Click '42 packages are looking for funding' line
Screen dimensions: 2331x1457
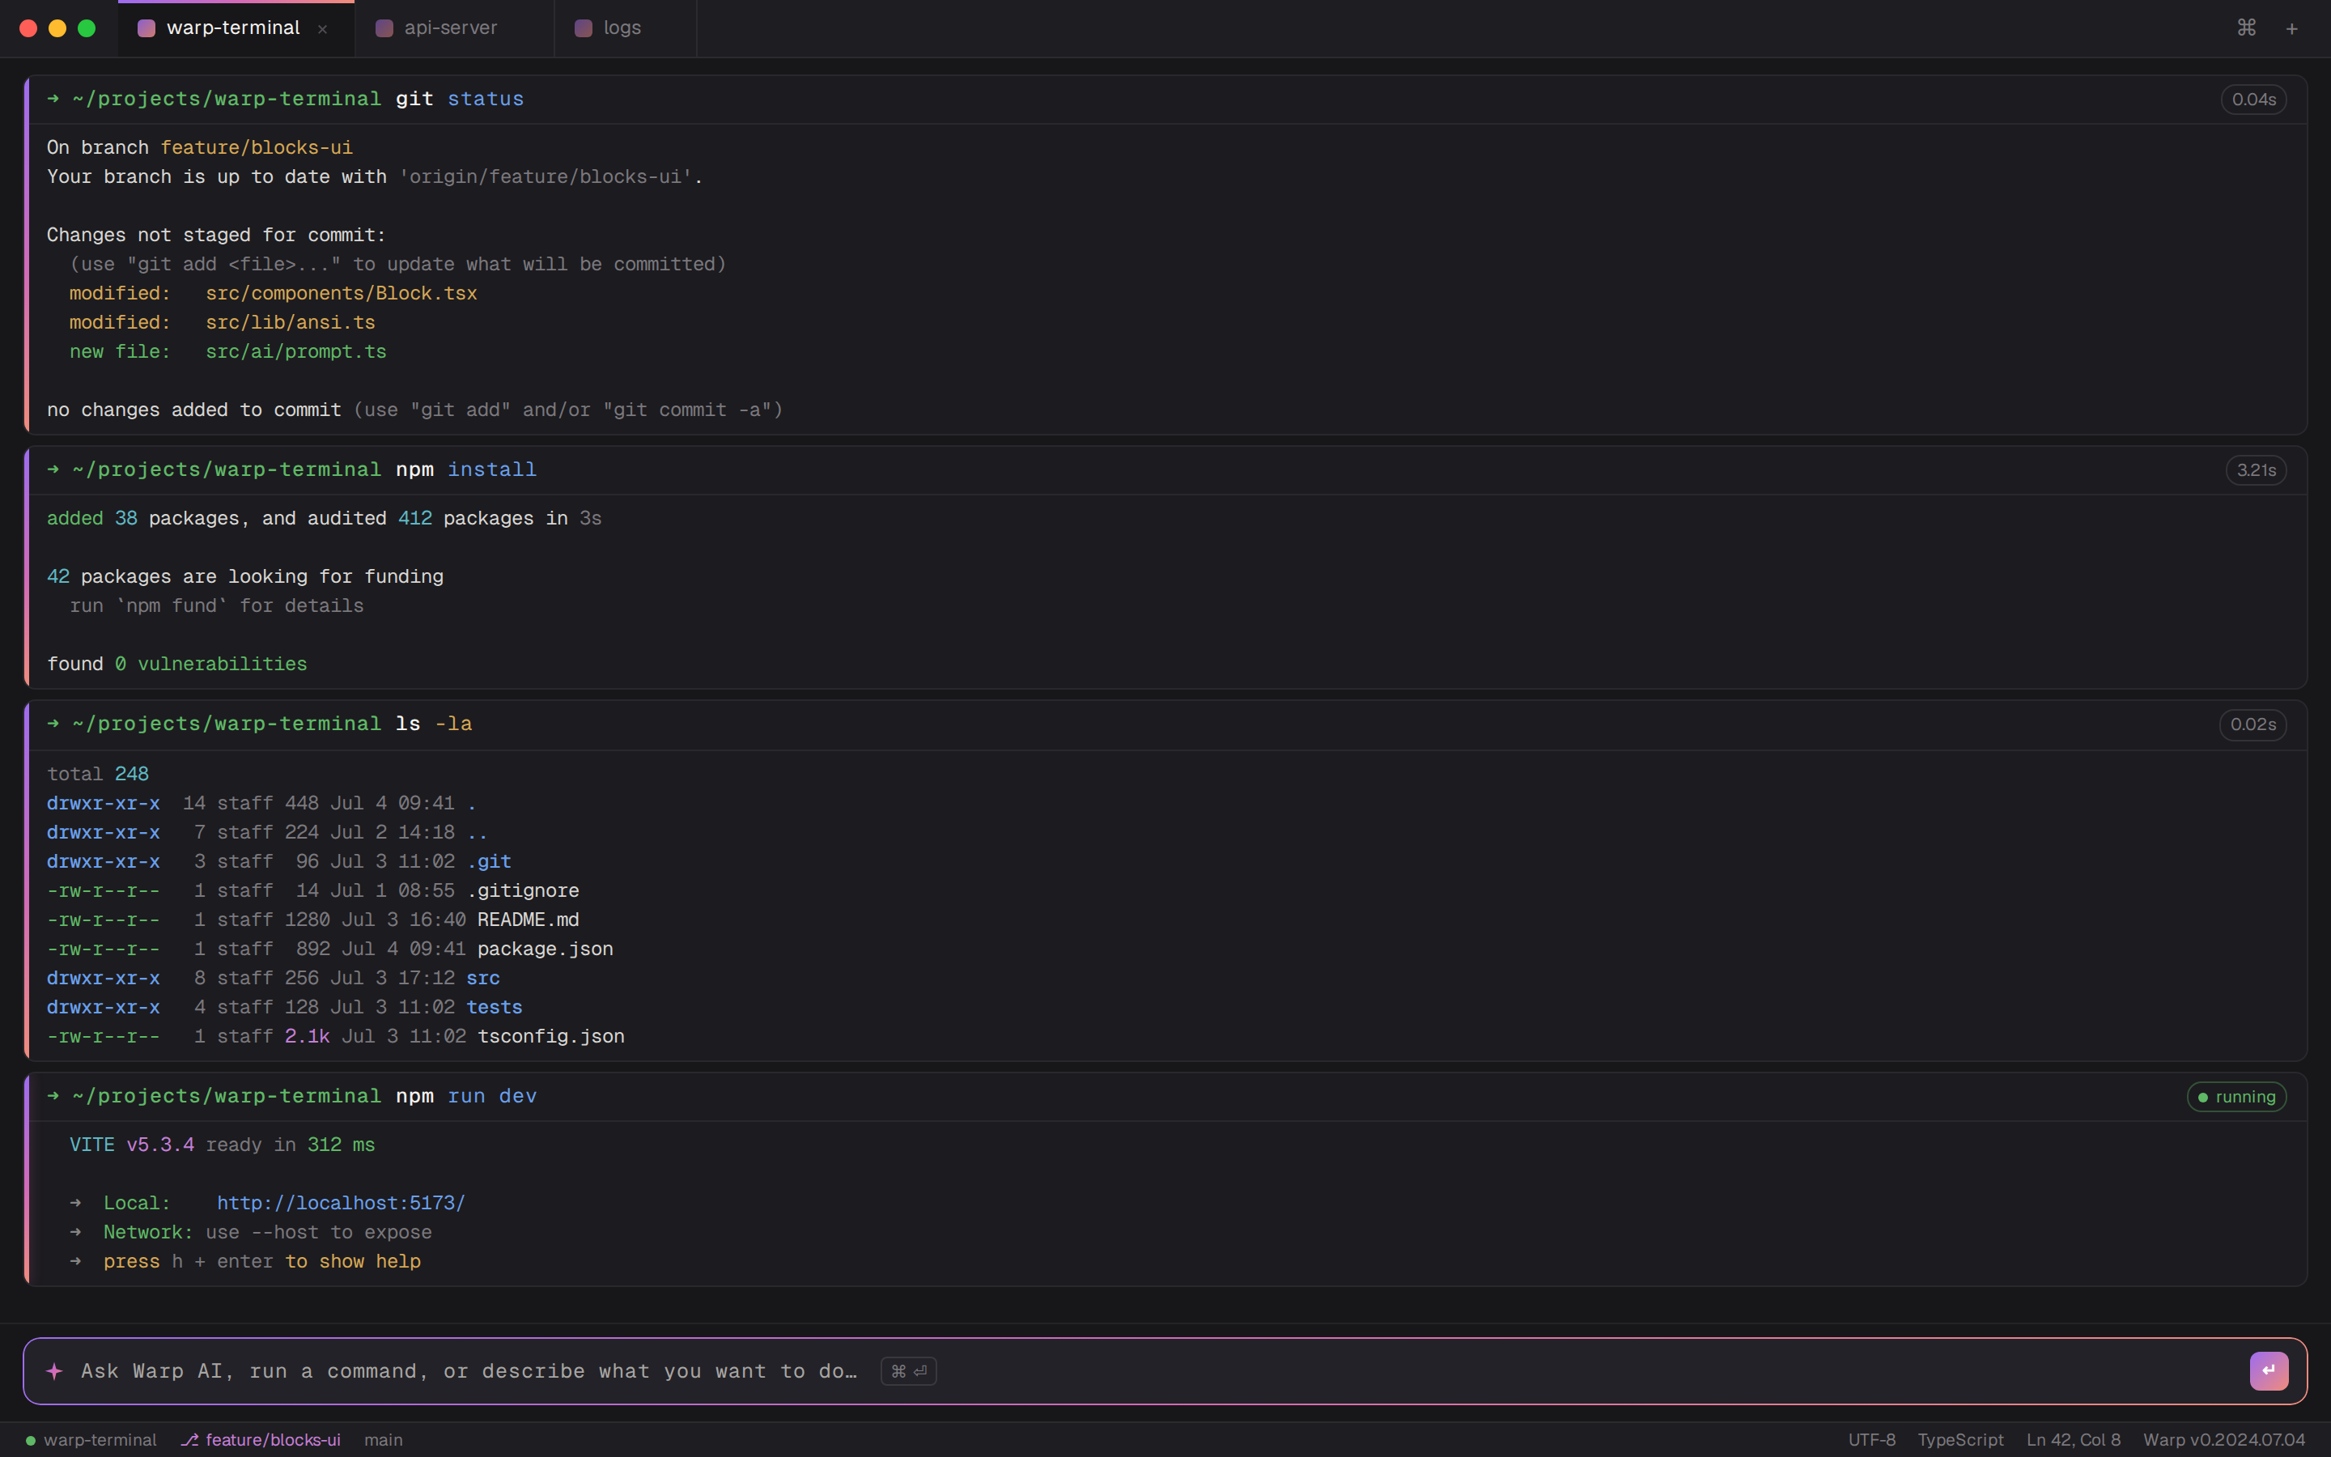point(245,576)
